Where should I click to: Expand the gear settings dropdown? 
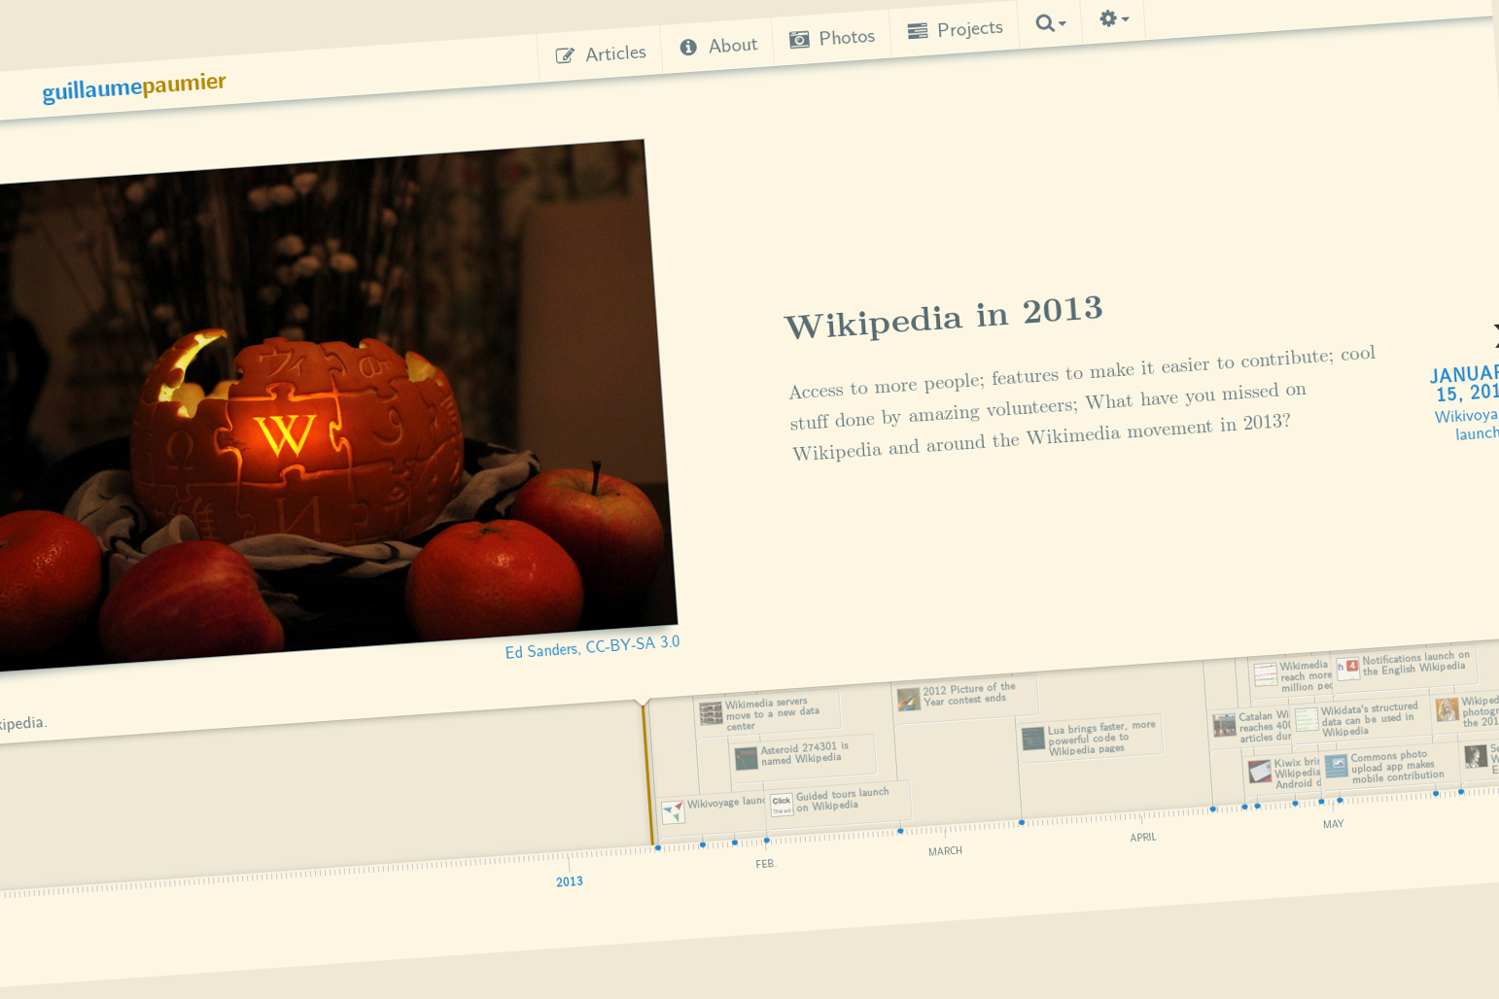(1114, 18)
